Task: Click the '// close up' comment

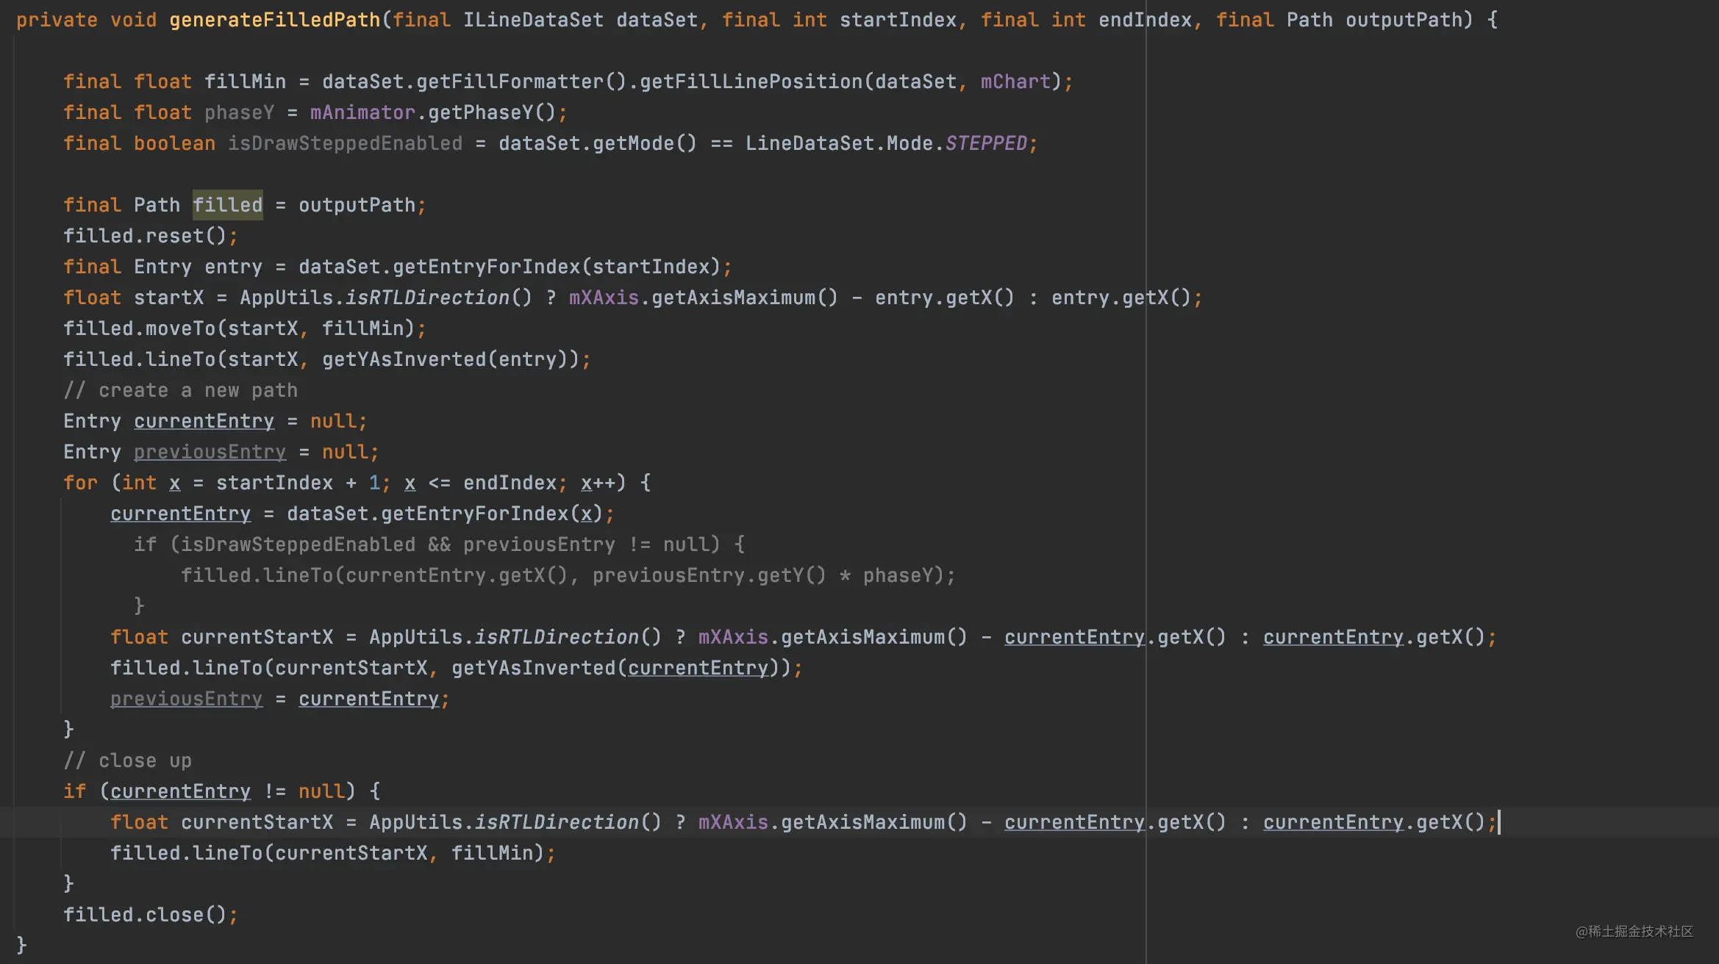Action: click(127, 760)
